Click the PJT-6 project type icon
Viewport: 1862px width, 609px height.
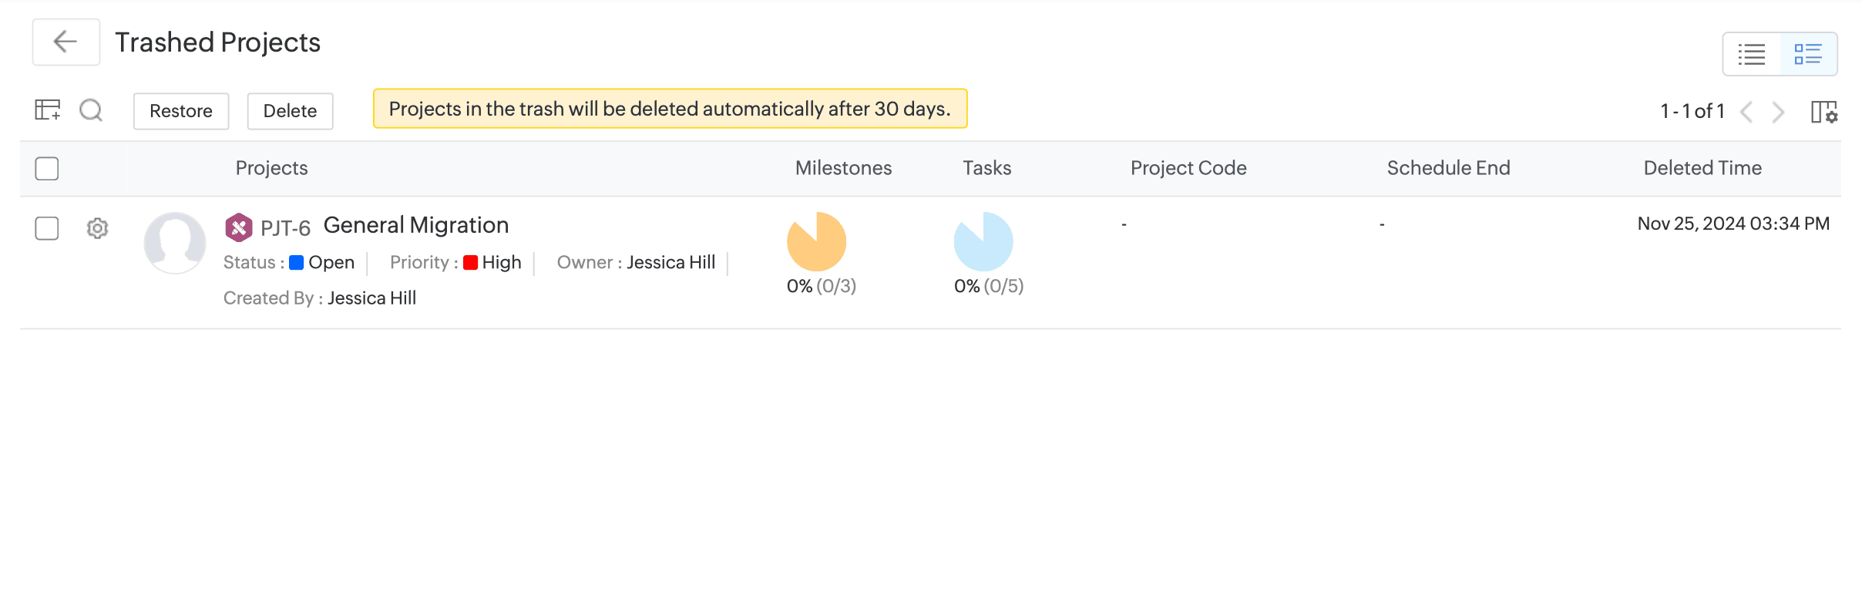coord(238,227)
